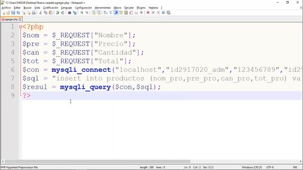Open the Editar menu
The image size is (303, 170).
(x=17, y=8)
